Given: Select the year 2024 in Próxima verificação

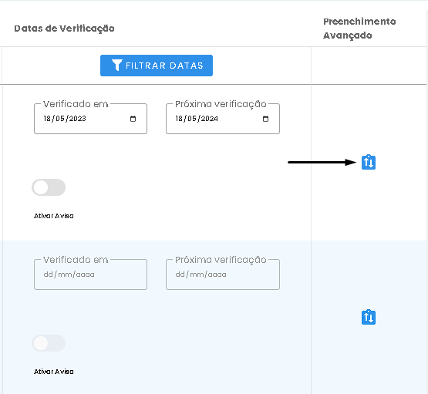Looking at the screenshot, I should tap(209, 119).
